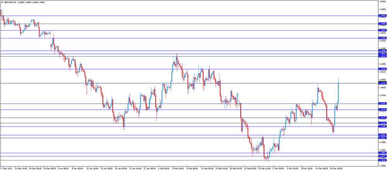Select the 1.4132 horizontal level price label
Image resolution: width=387 pixels, height=171 pixels.
click(x=382, y=123)
